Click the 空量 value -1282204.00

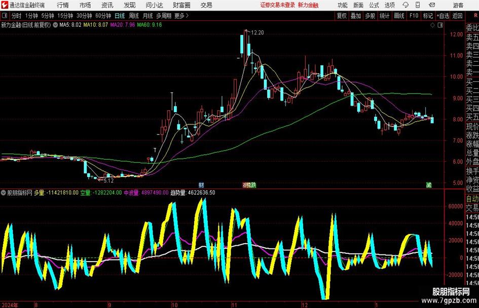click(107, 193)
